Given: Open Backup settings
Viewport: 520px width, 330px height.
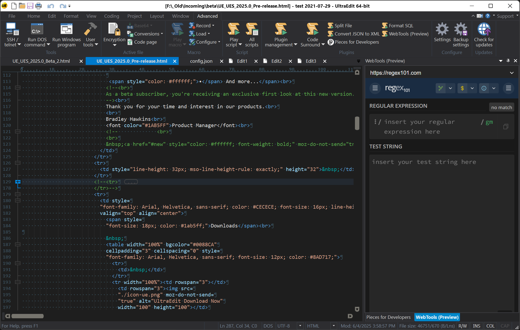Looking at the screenshot, I should pyautogui.click(x=461, y=35).
